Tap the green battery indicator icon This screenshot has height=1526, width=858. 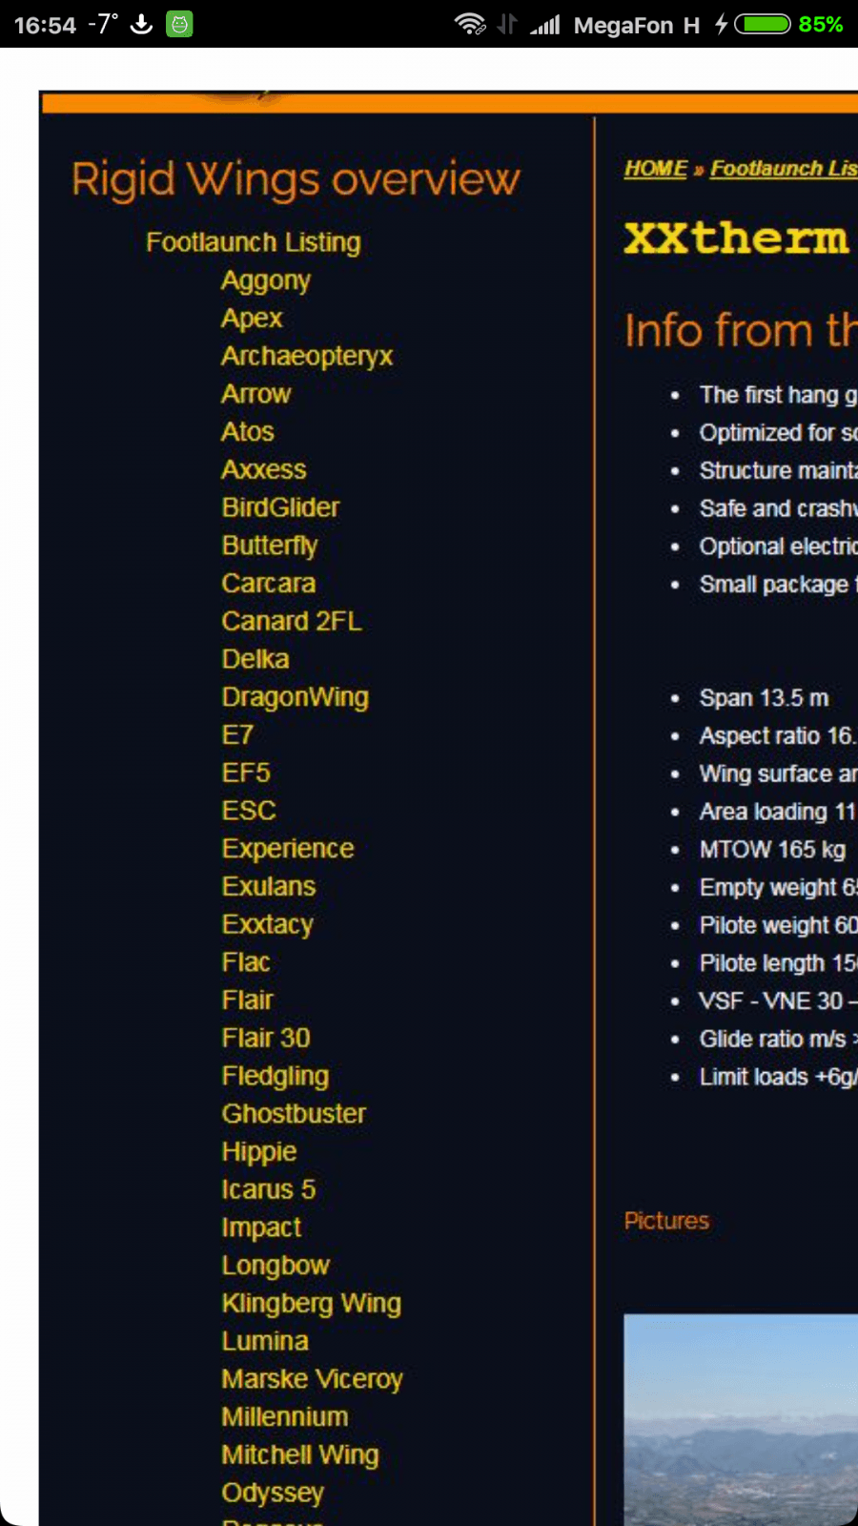[763, 24]
